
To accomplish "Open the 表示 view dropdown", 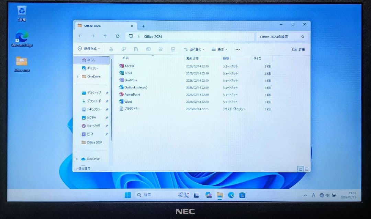I will click(x=219, y=49).
